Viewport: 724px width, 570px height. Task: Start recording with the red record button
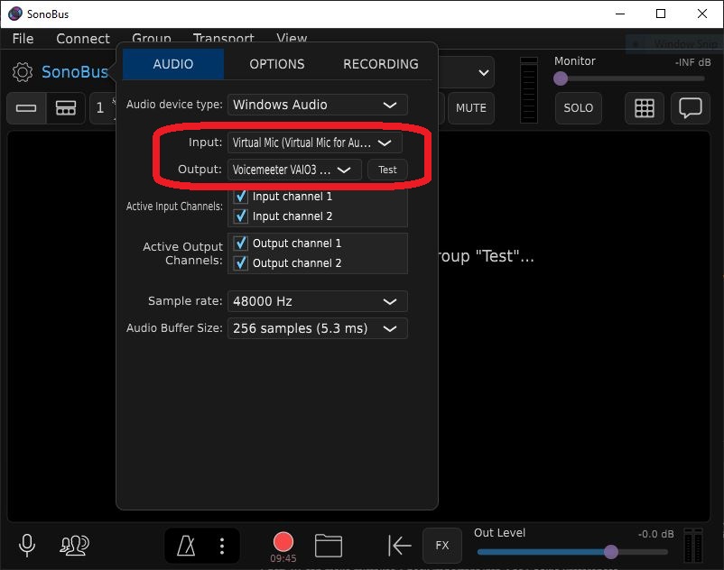coord(283,542)
